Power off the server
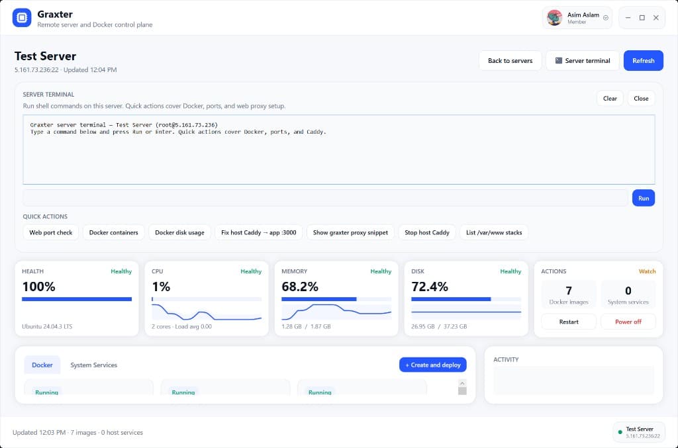The height and width of the screenshot is (448, 678). click(x=628, y=322)
